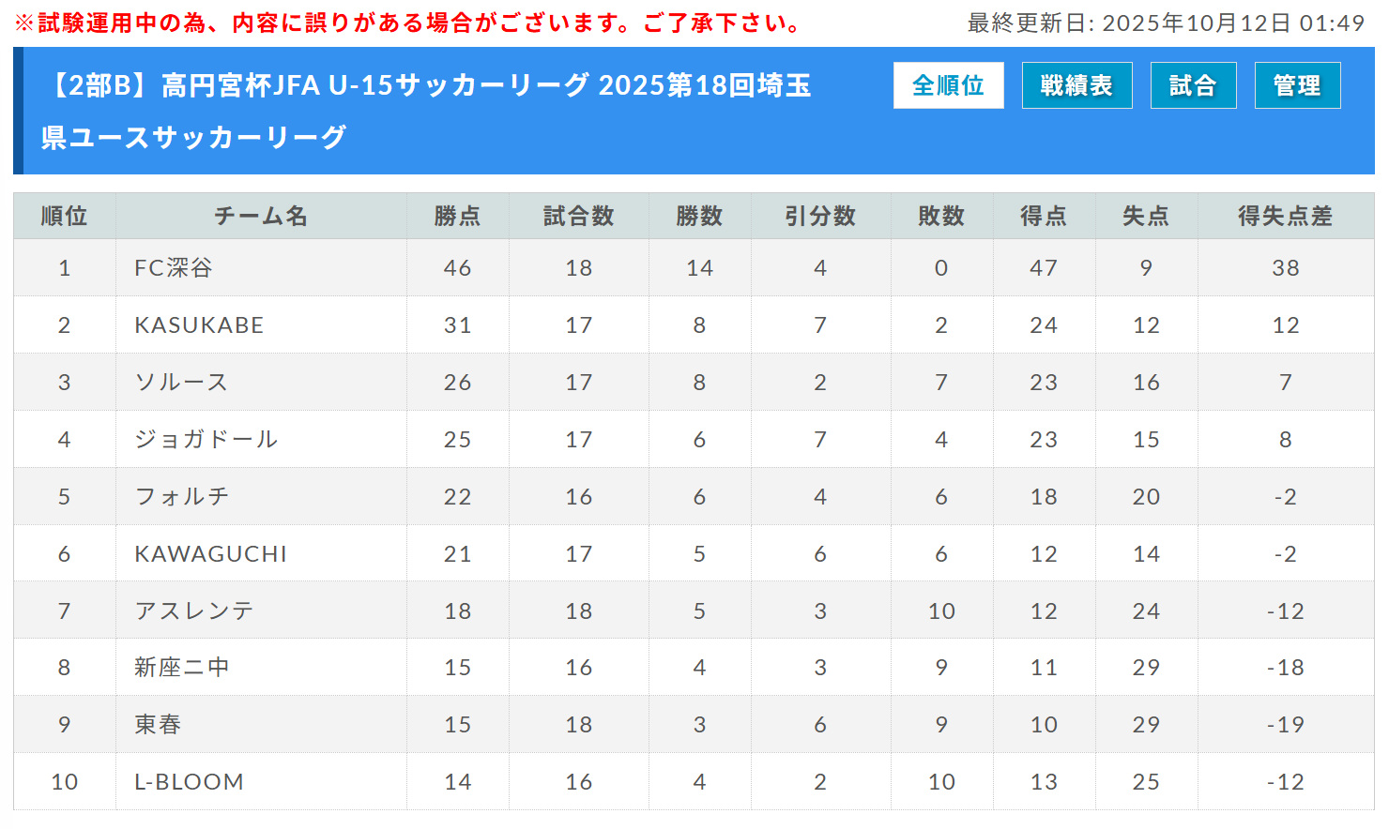Click the 得失点差 column header

[x=1285, y=216]
